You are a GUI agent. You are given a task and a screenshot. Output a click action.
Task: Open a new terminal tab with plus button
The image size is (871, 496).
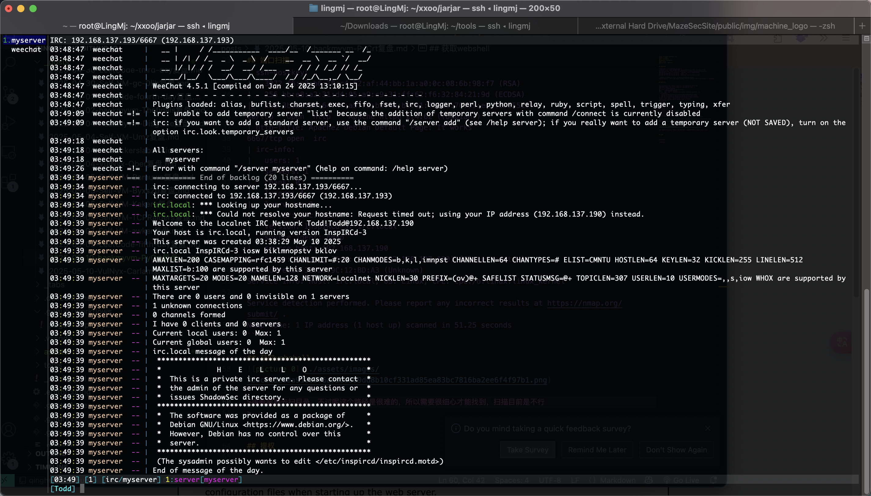(x=862, y=26)
